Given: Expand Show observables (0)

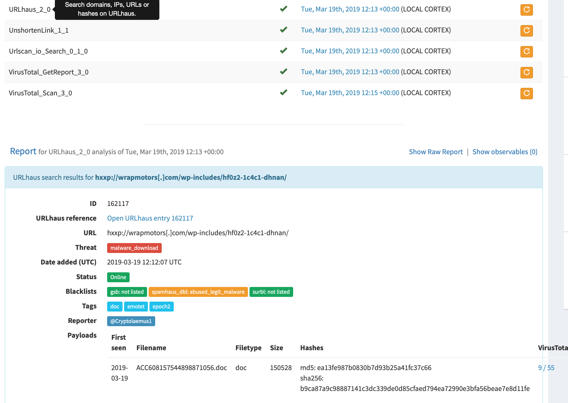Looking at the screenshot, I should pos(505,152).
